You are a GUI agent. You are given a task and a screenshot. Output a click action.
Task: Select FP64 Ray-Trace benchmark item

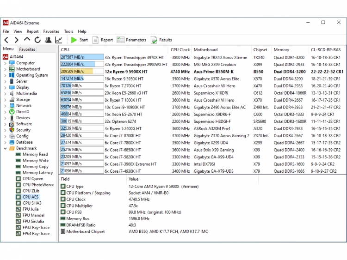[x=36, y=234]
